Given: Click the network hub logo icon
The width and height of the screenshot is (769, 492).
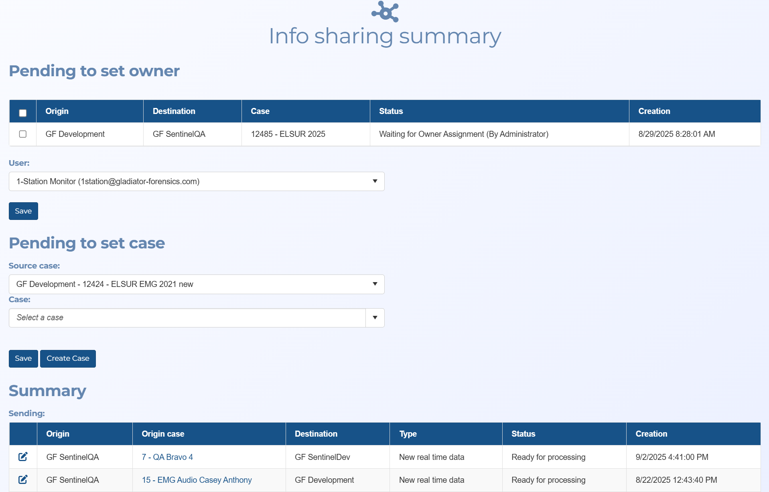Looking at the screenshot, I should (x=385, y=12).
